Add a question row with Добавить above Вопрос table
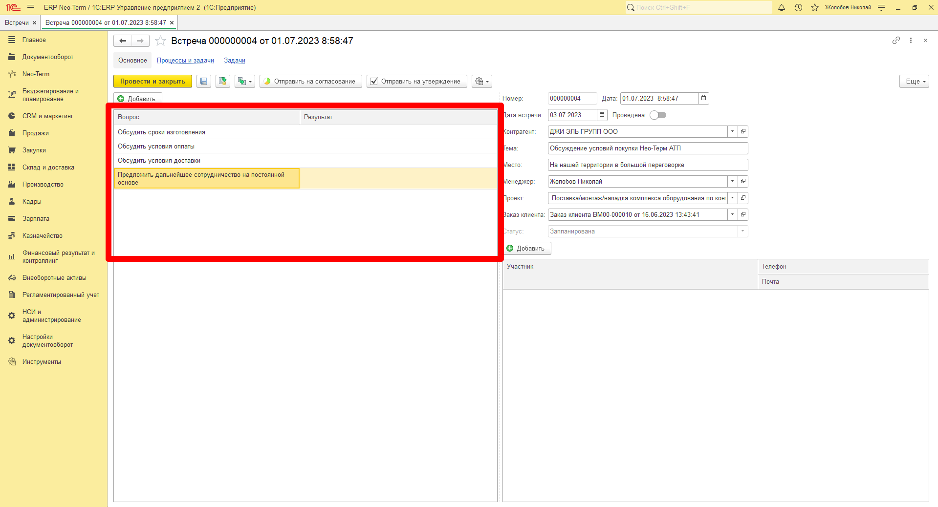This screenshot has height=507, width=938. [x=137, y=99]
